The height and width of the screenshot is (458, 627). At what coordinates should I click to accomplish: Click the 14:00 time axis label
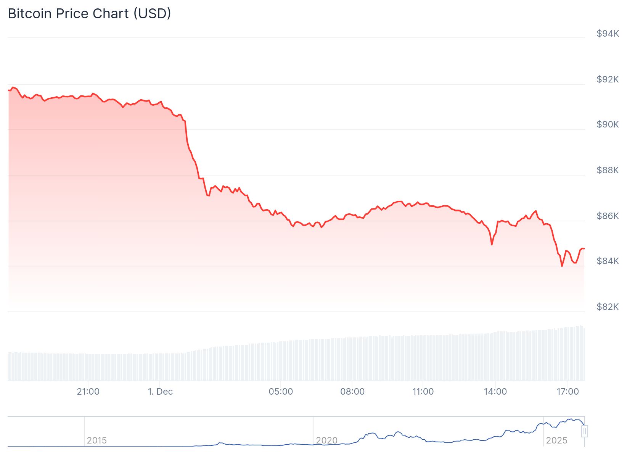[x=495, y=392]
